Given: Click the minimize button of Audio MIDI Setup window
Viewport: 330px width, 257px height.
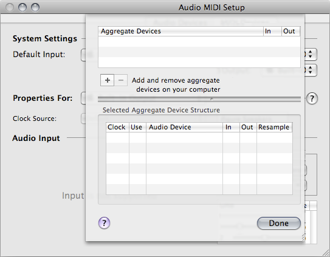Looking at the screenshot, I should [x=22, y=7].
